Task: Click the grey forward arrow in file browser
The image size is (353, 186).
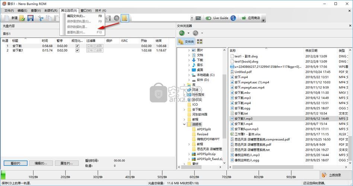Action: [195, 33]
